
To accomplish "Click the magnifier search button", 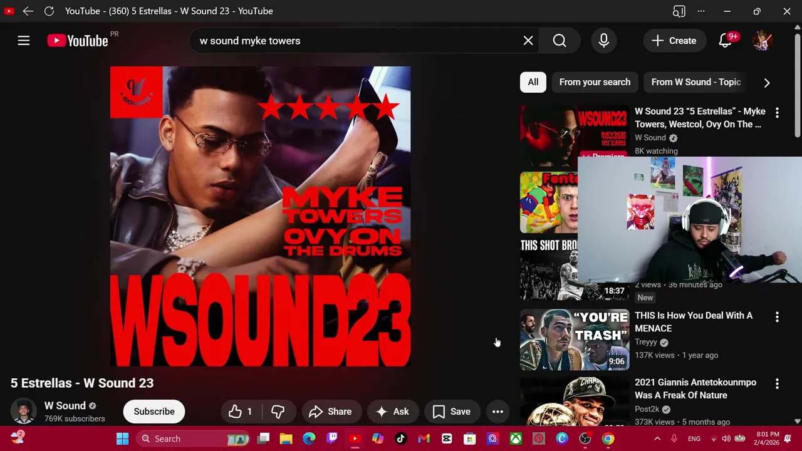I will [560, 41].
